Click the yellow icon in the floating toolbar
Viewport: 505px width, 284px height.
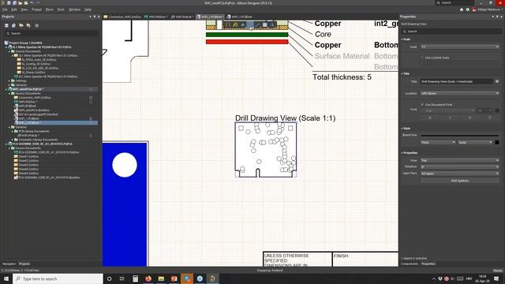click(x=235, y=24)
